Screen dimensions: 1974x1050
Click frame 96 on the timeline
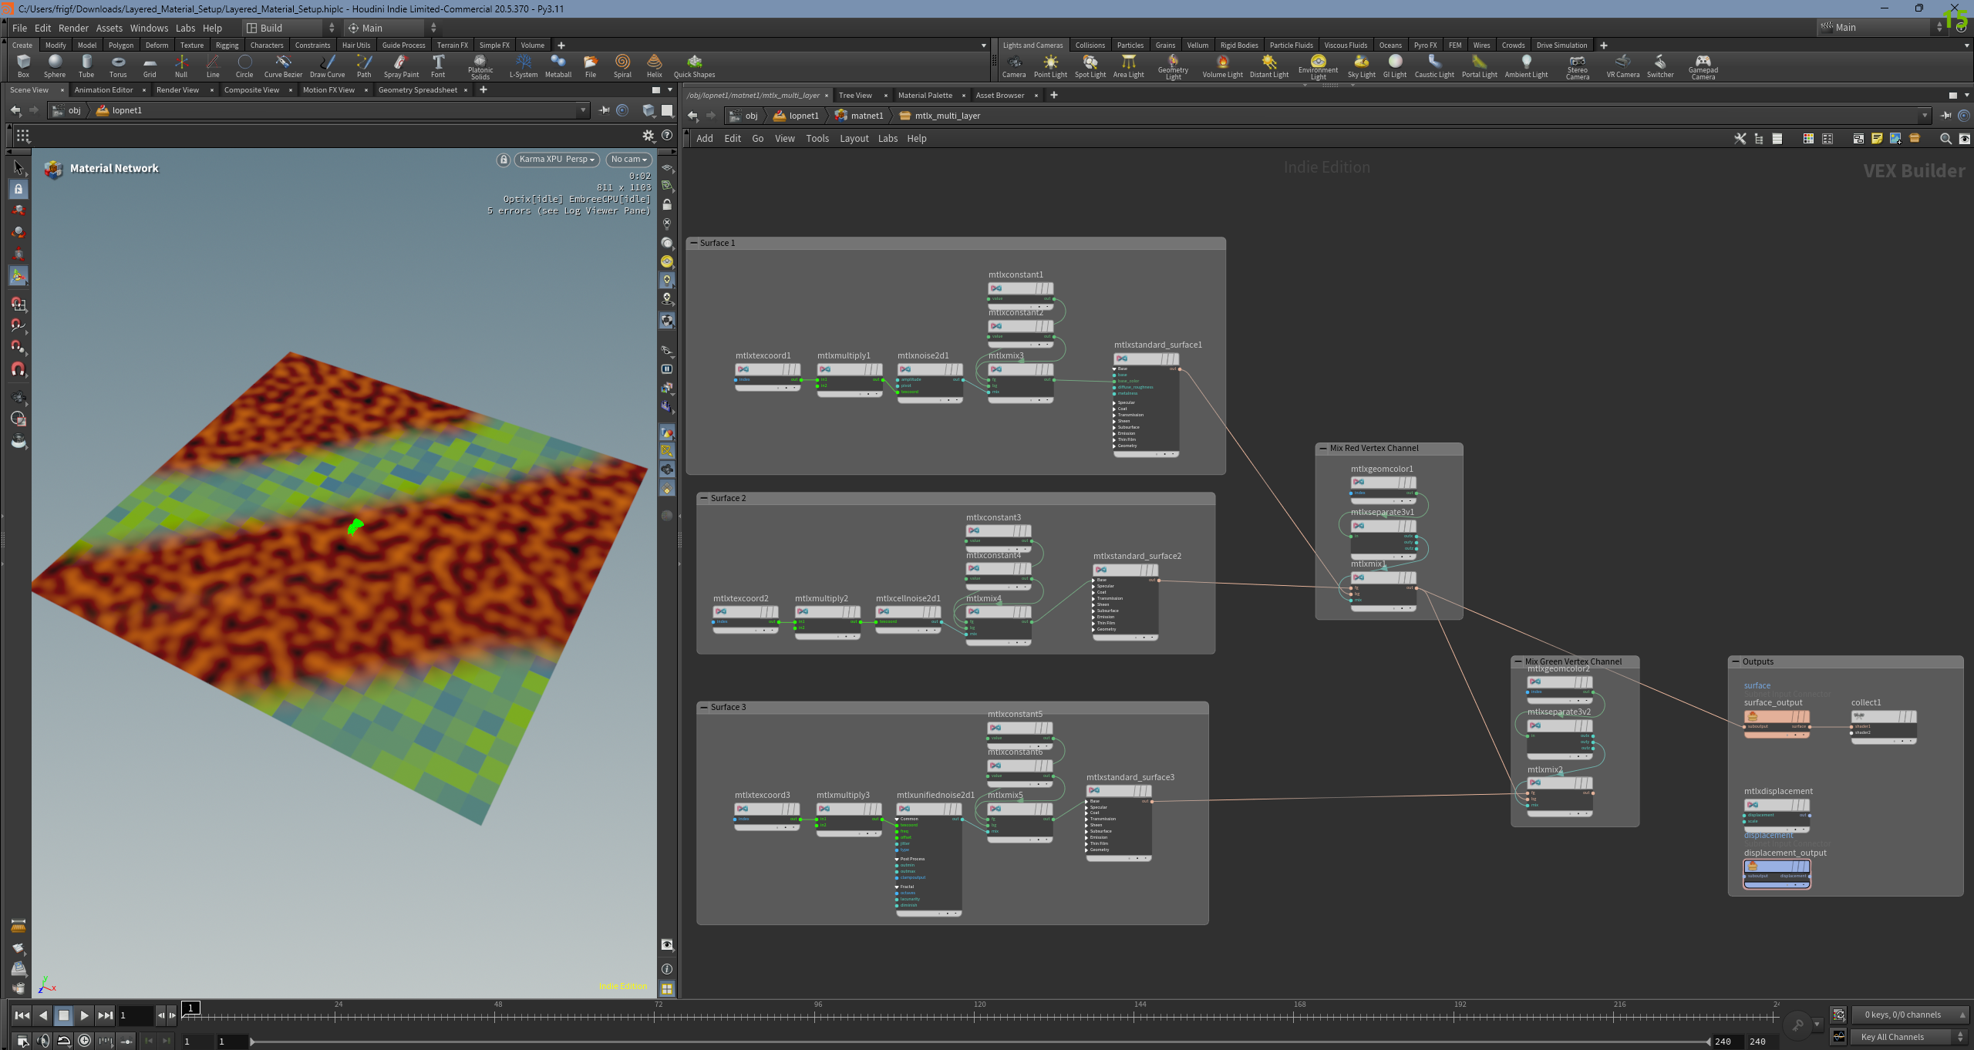coord(818,1015)
